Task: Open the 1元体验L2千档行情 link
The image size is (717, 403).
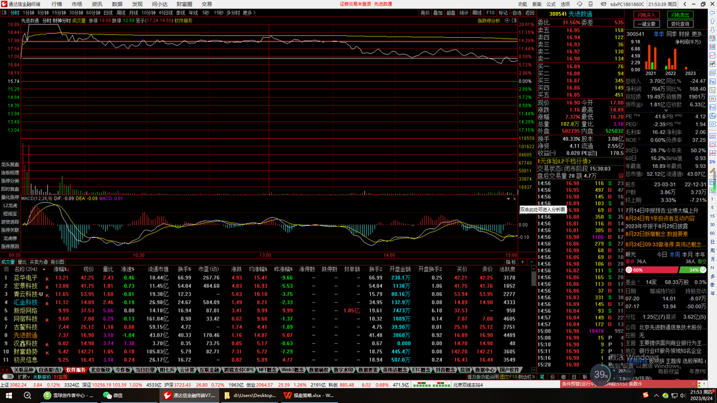Action: tap(564, 162)
